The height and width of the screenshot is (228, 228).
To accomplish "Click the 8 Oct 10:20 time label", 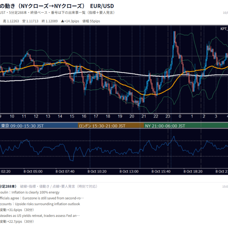I will pyautogui.click(x=97, y=172).
